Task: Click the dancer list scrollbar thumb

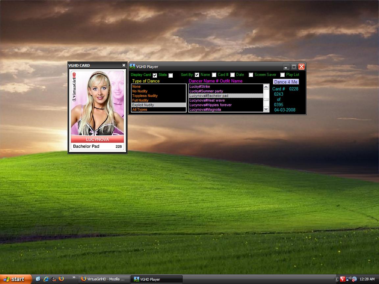Action: [x=266, y=100]
